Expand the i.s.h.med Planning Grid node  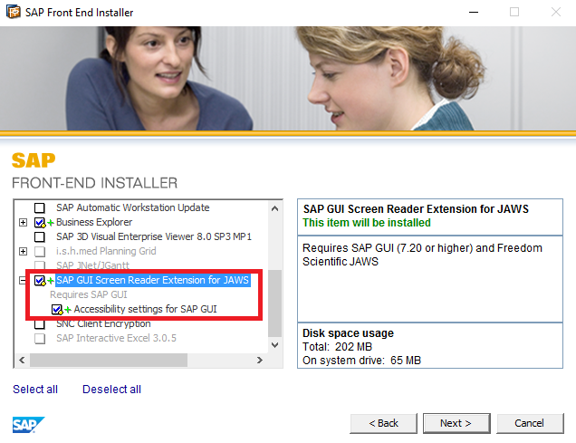[23, 251]
